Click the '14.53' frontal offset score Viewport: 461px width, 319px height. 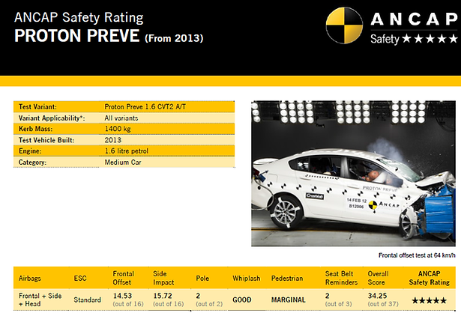click(122, 296)
